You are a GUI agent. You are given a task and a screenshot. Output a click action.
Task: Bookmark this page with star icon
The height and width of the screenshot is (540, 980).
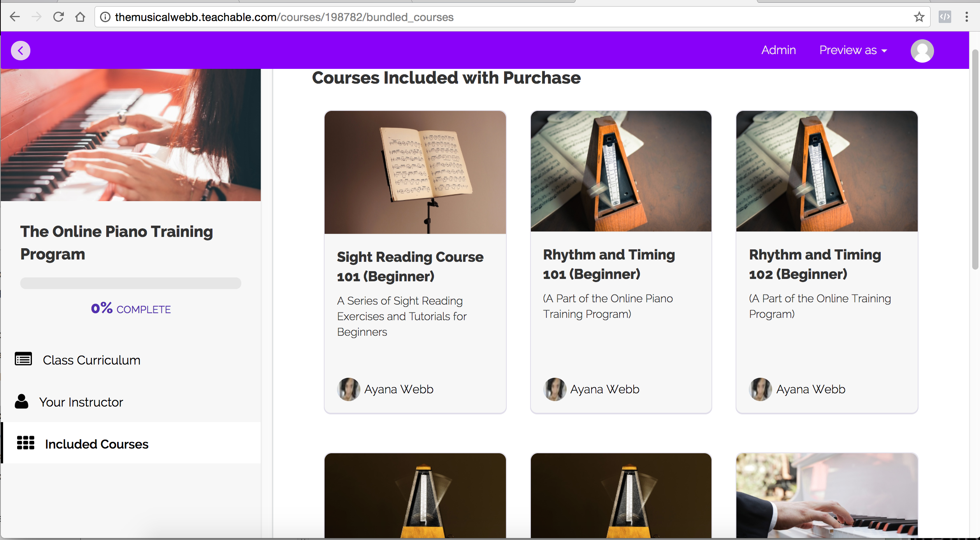(919, 17)
